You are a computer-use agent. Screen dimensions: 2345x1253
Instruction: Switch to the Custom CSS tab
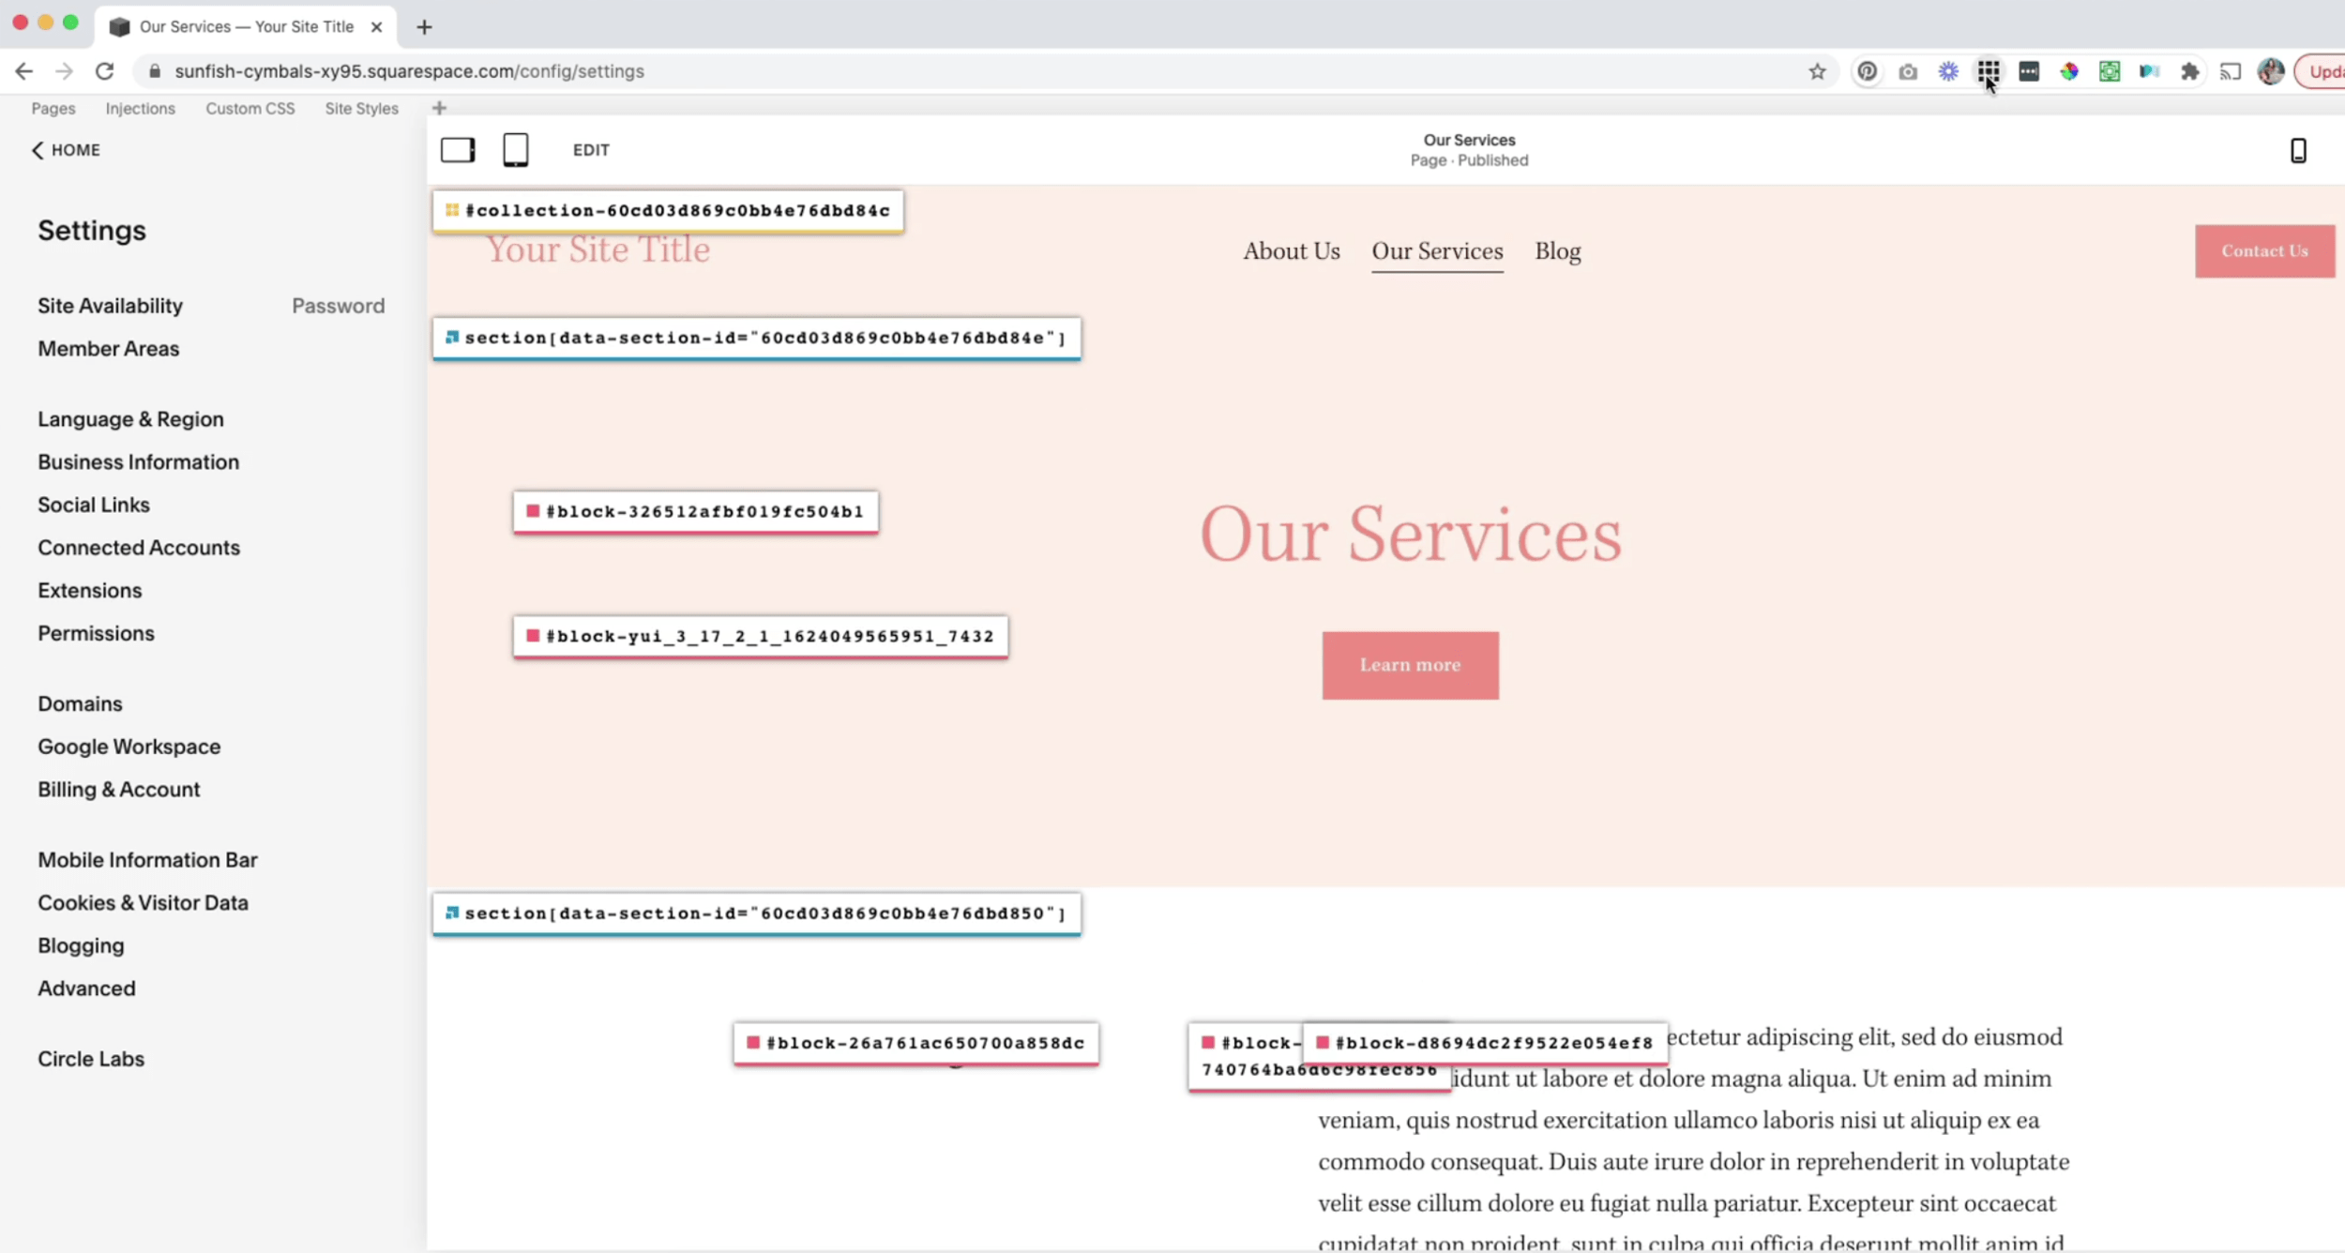pos(250,108)
